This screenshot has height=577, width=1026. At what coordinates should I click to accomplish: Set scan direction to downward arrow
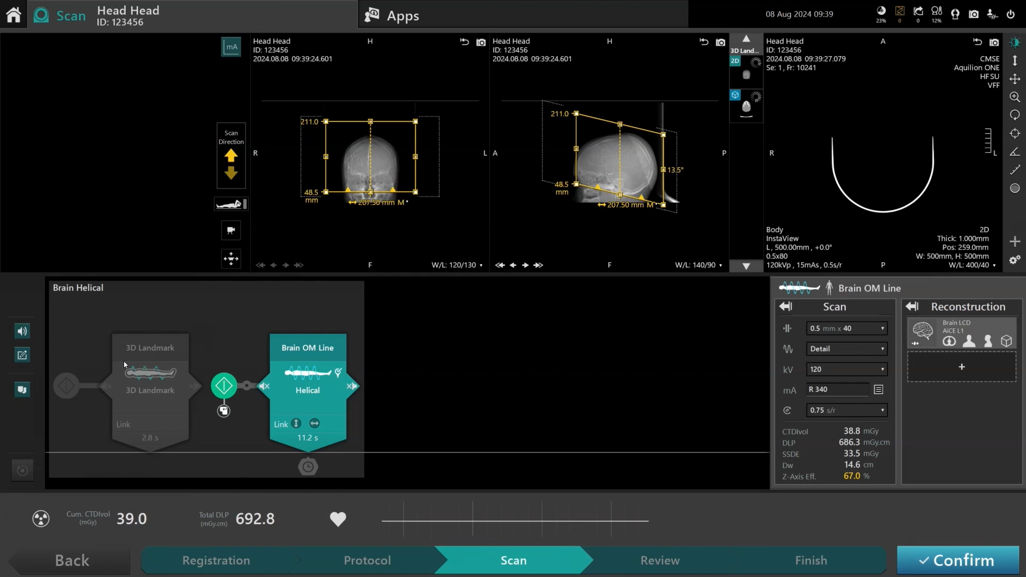click(x=231, y=173)
